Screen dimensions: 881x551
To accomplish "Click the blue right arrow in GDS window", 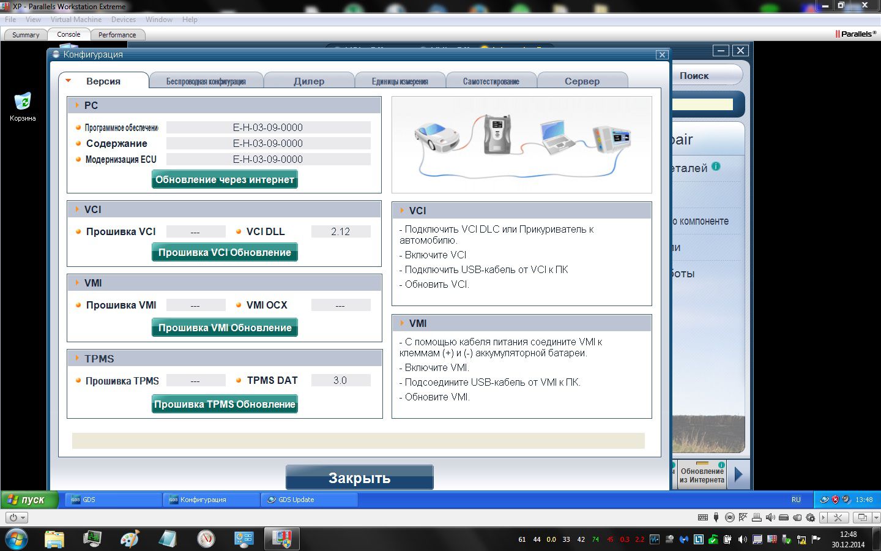I will tap(738, 474).
